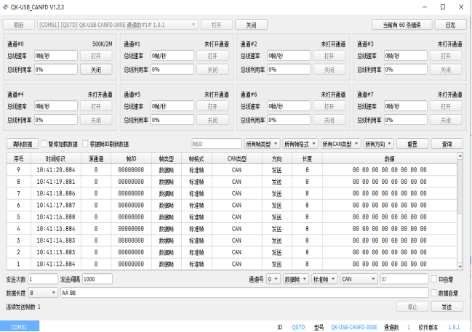
Task: Click 总线利用率 field of 通道#1
Action: click(x=172, y=70)
